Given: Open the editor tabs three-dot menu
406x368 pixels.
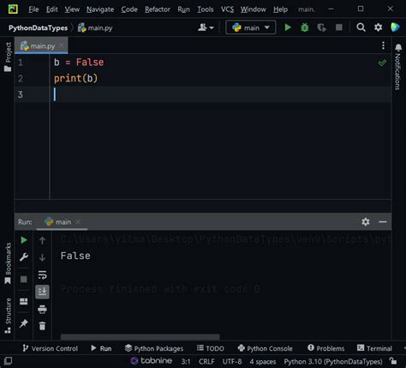Looking at the screenshot, I should pos(383,45).
